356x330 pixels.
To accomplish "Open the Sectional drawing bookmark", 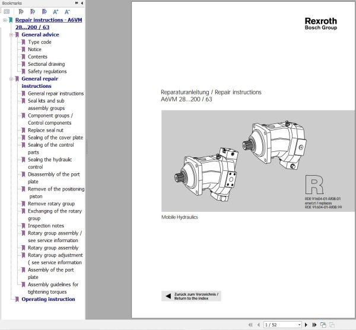I will [46, 64].
